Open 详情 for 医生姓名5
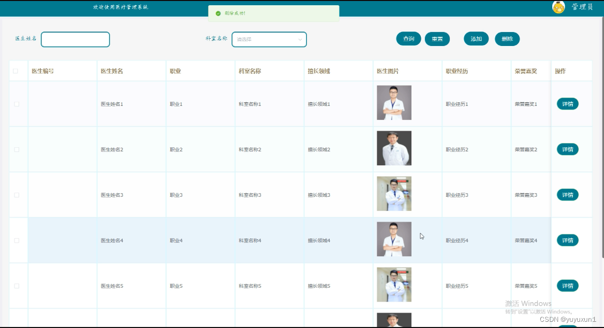604x328 pixels. (567, 286)
